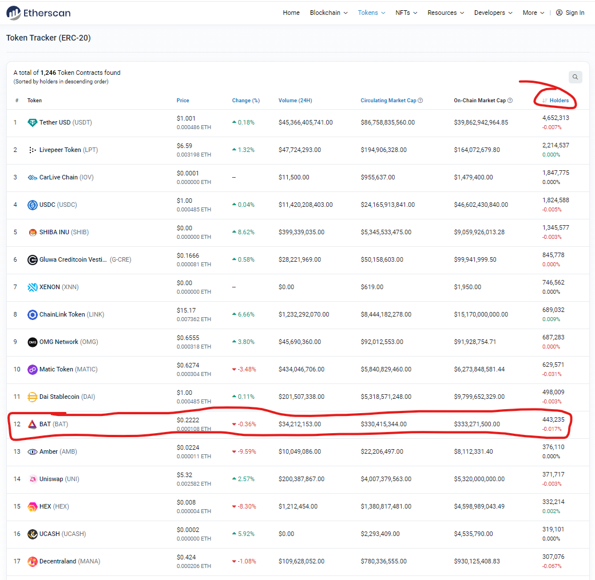Select SHIBA INU change 8.62%

(243, 232)
